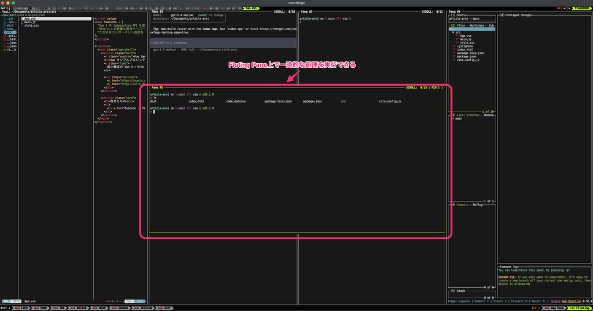Click the file icon beside main.js in Yazi
The width and height of the screenshot is (593, 311).
tap(23, 22)
